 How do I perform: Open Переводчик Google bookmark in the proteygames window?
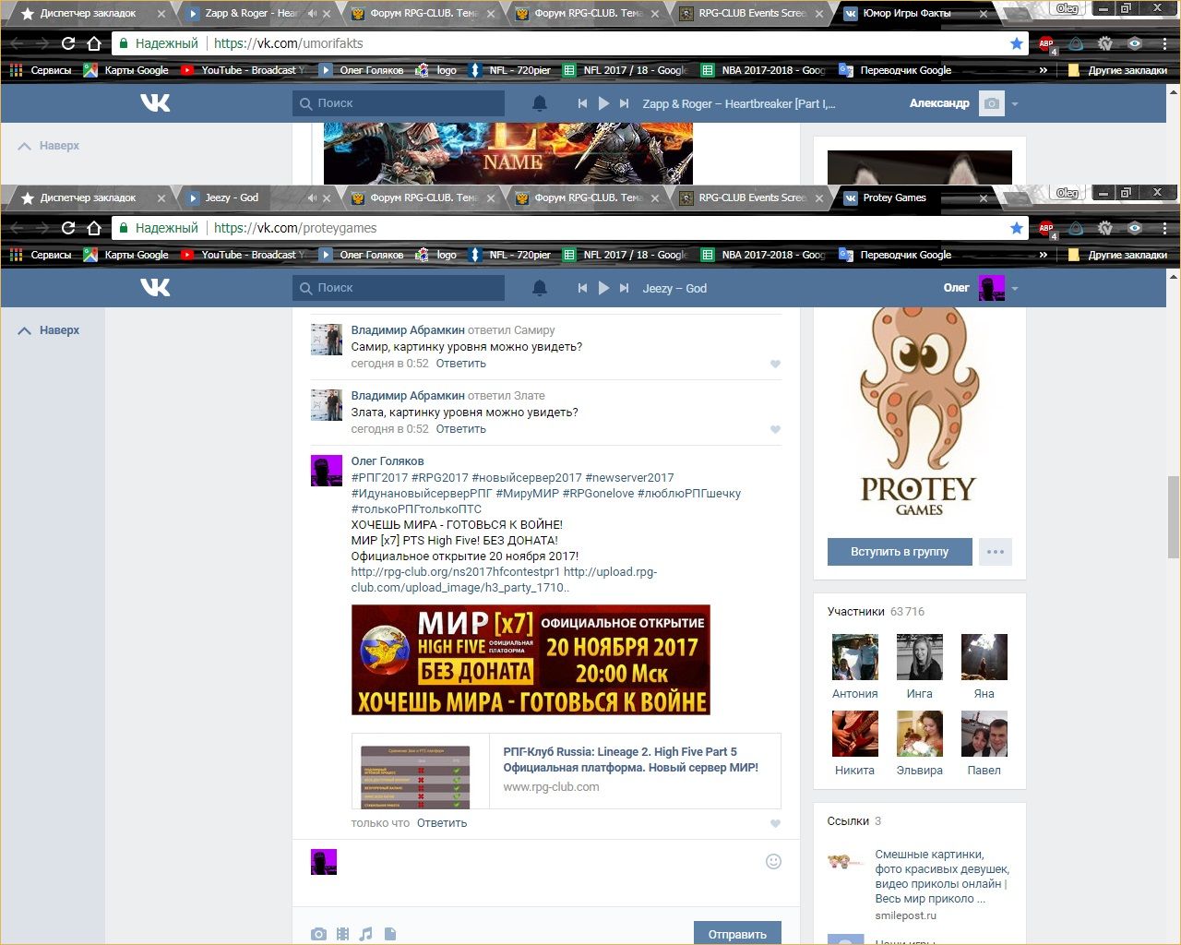pyautogui.click(x=894, y=255)
